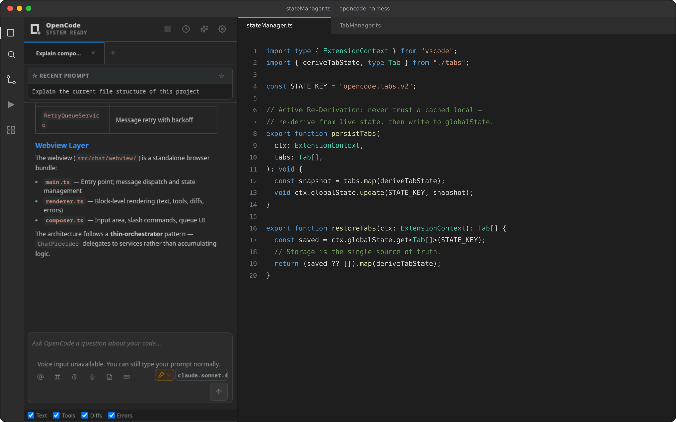Toggle the Tools filter checkbox
Viewport: 676px width, 422px height.
[x=56, y=415]
